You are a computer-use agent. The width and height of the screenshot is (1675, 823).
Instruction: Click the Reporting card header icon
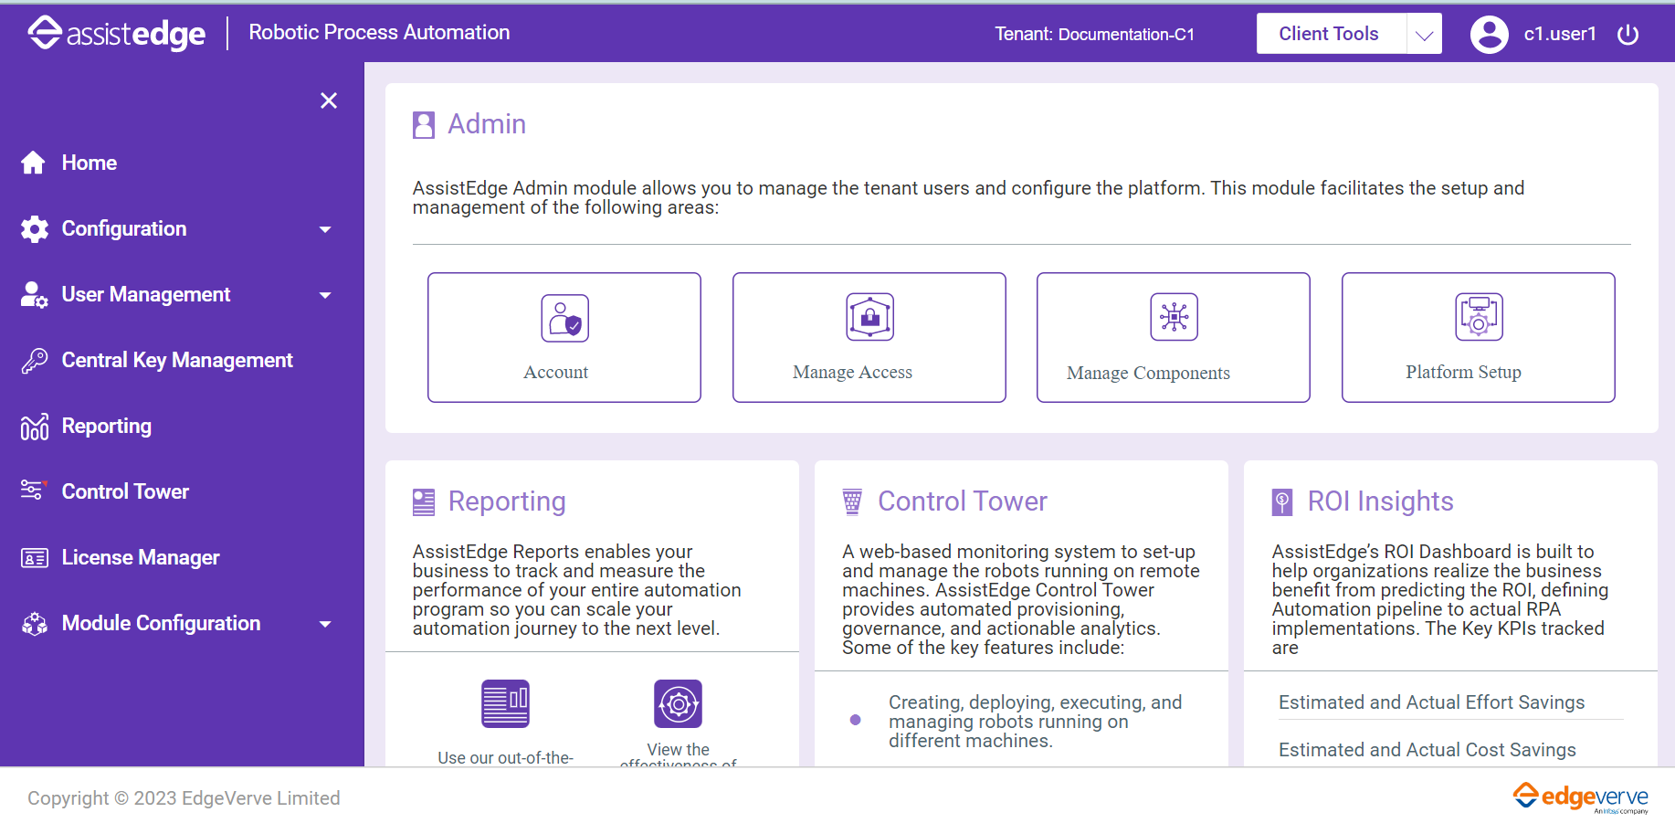(424, 502)
